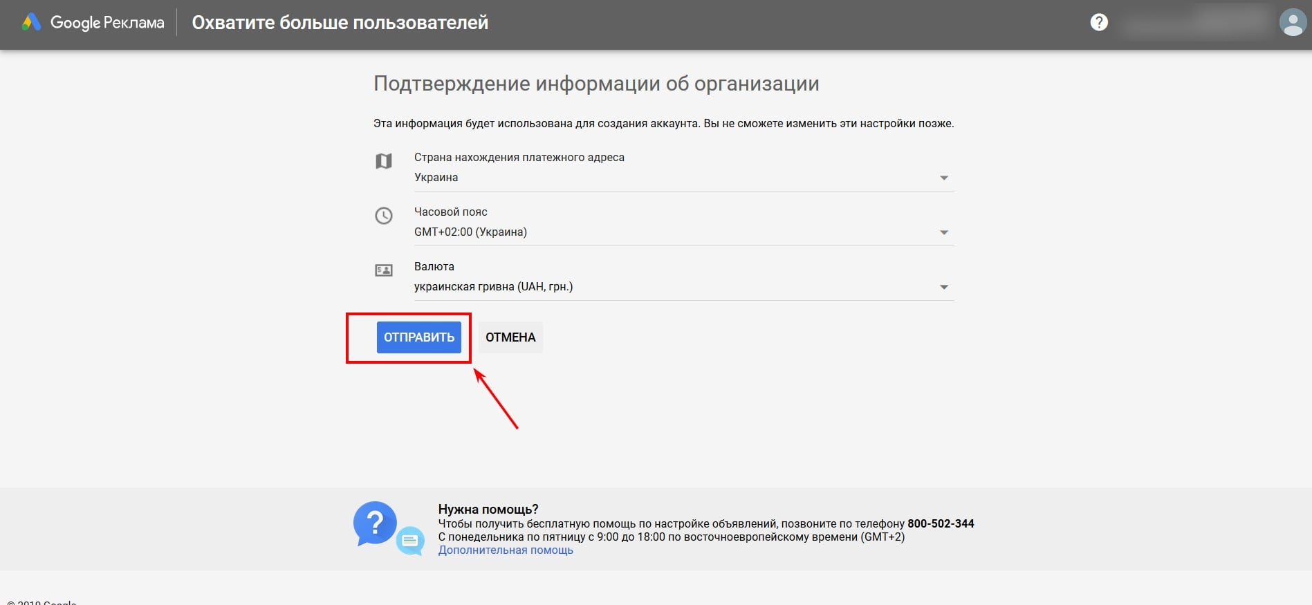Expand the billing country dropdown arrow
The height and width of the screenshot is (605, 1312).
pyautogui.click(x=944, y=178)
